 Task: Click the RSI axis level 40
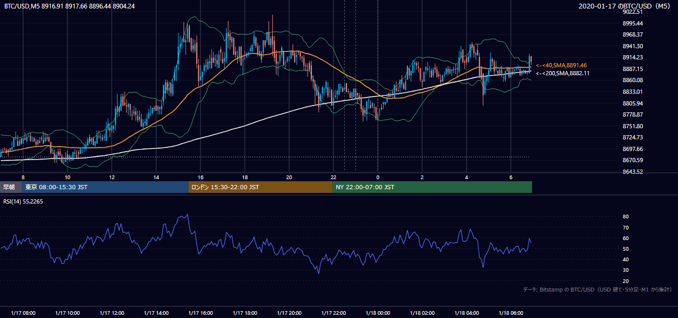[x=626, y=259]
